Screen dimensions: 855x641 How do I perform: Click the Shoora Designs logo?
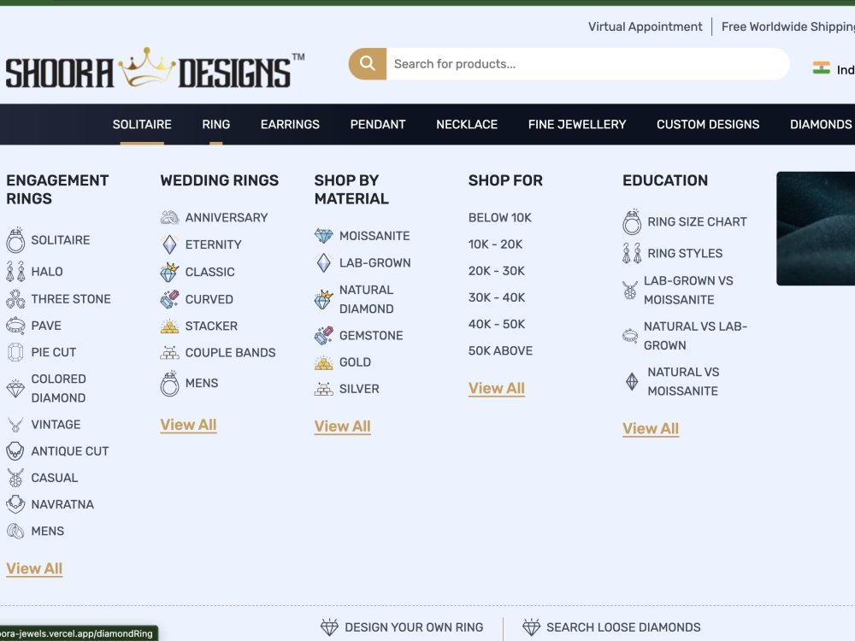[x=156, y=68]
